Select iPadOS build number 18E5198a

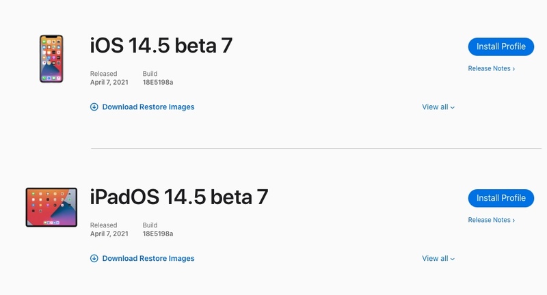pos(158,234)
